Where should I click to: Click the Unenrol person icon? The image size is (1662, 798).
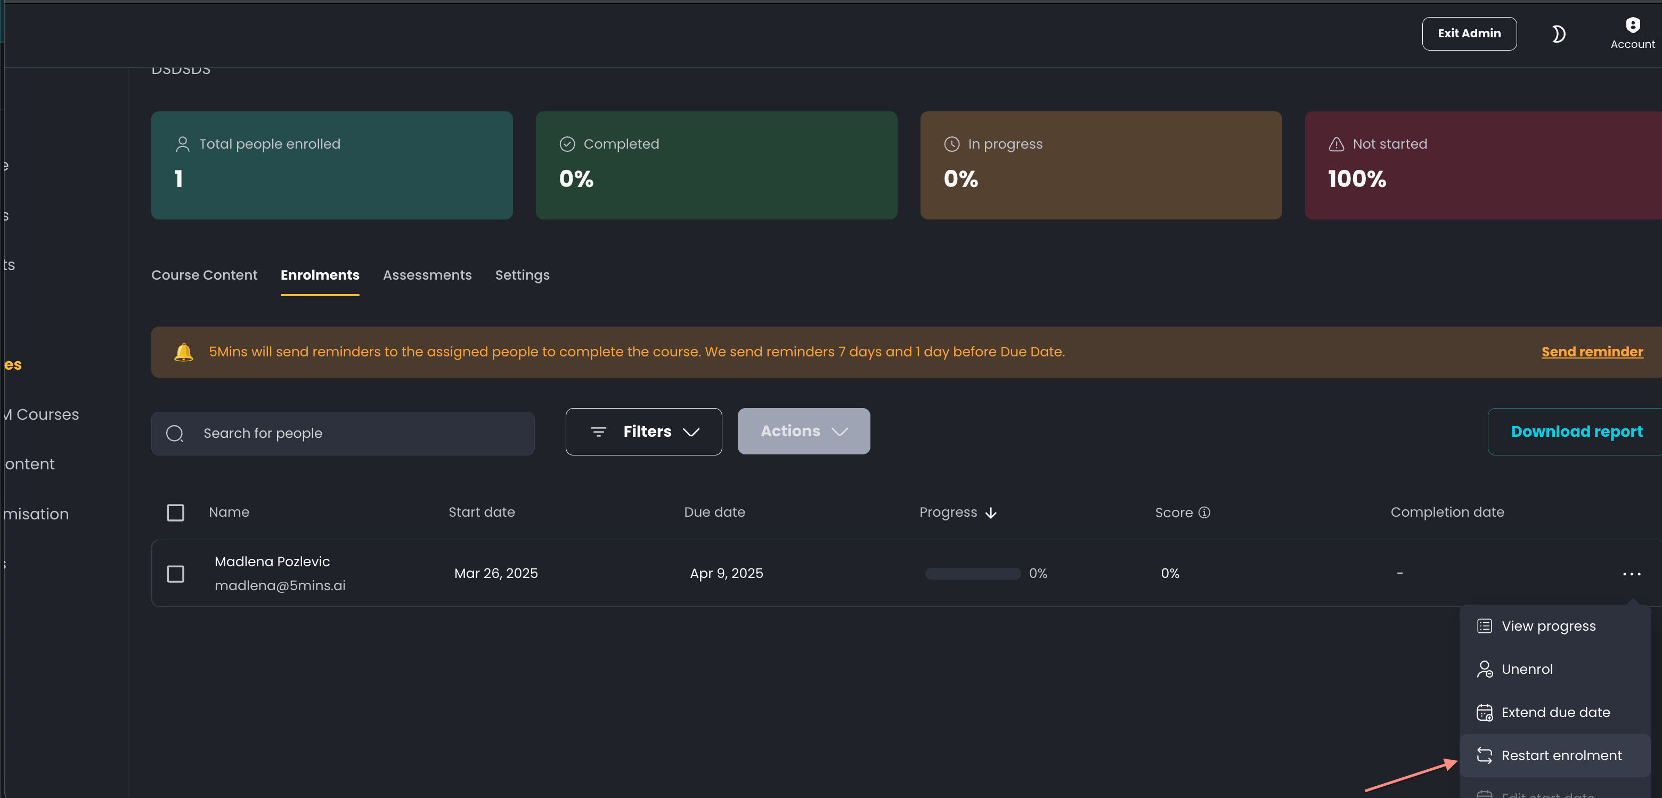[1485, 669]
